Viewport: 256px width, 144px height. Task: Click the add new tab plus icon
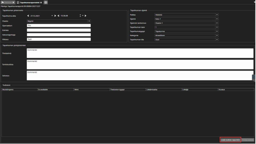[x=46, y=2]
